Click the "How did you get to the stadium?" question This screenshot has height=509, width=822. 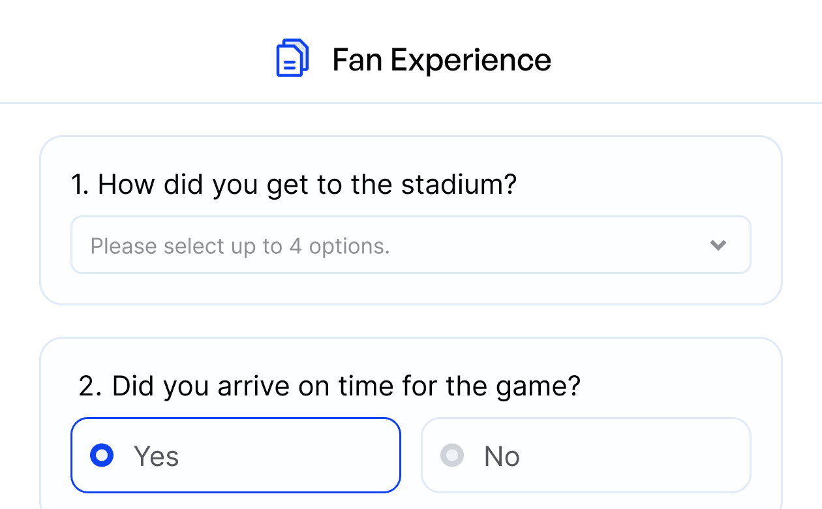tap(294, 185)
